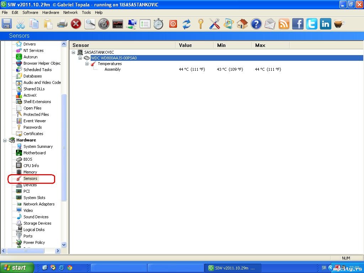This screenshot has height=273, width=364.
Task: Select Sound Devices tree item
Action: point(36,217)
